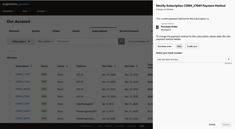The image size is (235, 129).
Task: Click the Status column header
Action: click(x=44, y=66)
